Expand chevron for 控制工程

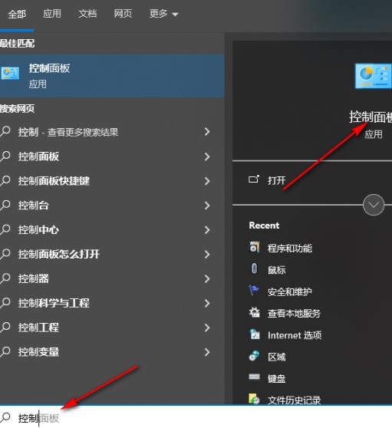pyautogui.click(x=207, y=328)
